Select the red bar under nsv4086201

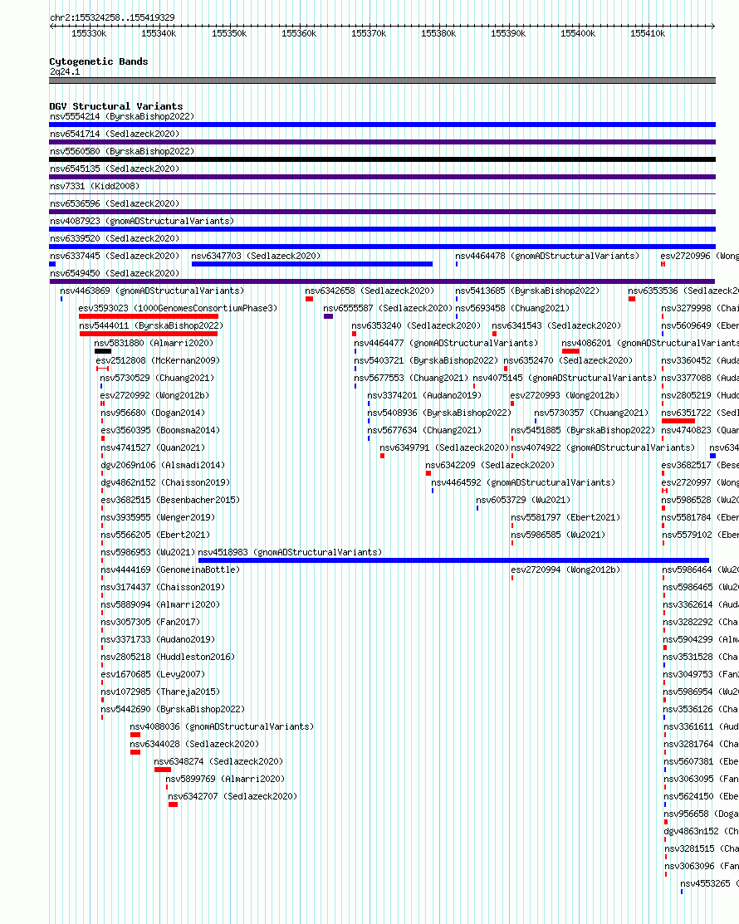pyautogui.click(x=570, y=351)
